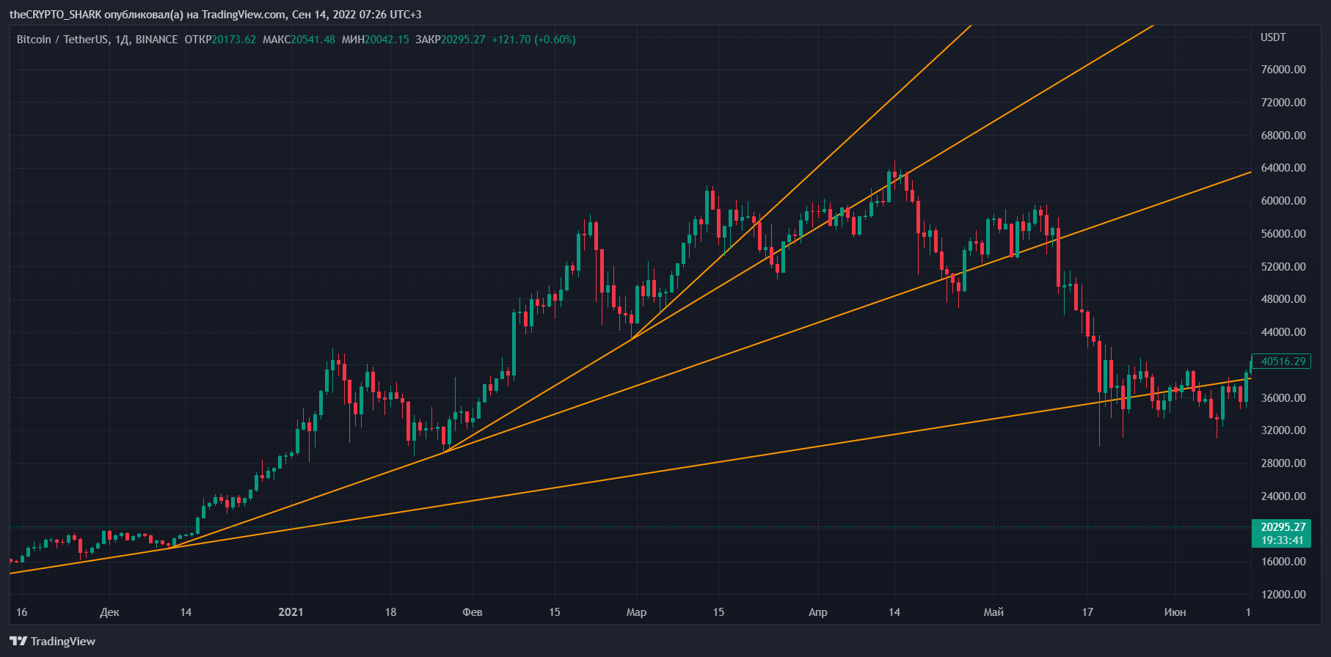Screen dimensions: 1331x657
Task: Click the Апр month label on time axis
Action: [818, 612]
